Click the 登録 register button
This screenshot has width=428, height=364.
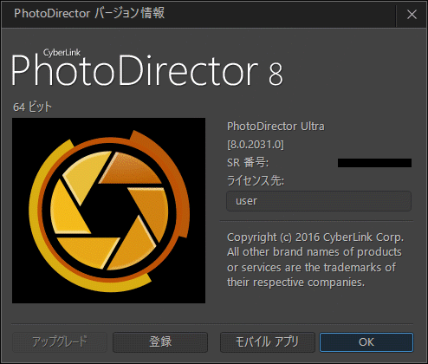[x=160, y=342]
